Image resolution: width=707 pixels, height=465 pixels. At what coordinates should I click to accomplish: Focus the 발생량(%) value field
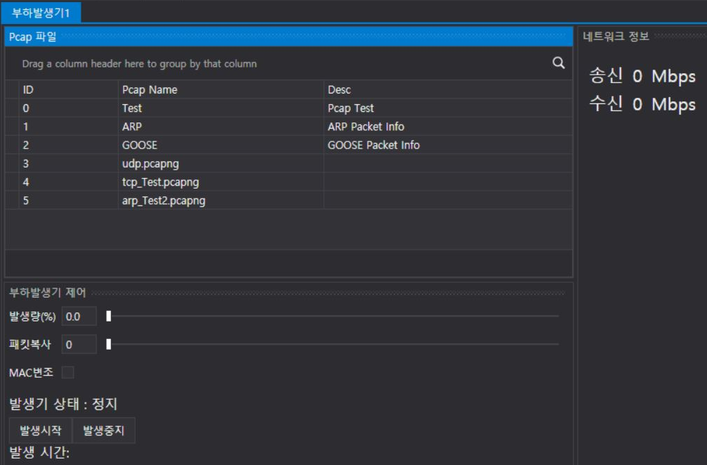[79, 317]
